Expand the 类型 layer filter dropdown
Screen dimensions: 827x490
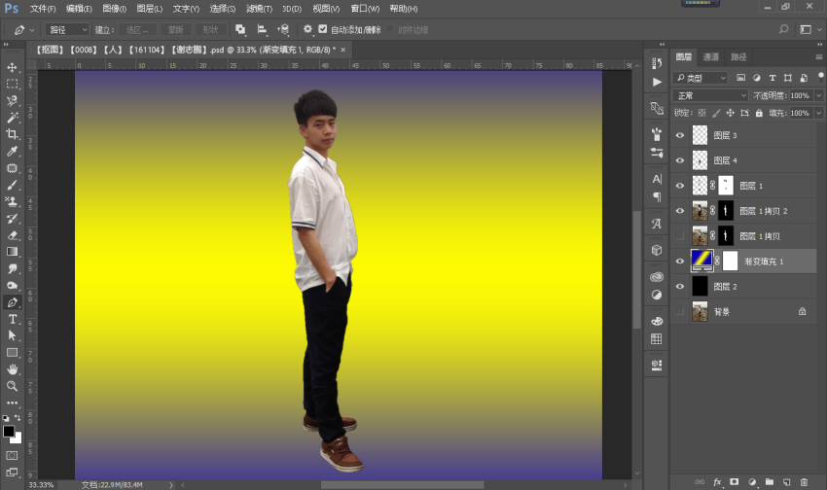click(701, 78)
